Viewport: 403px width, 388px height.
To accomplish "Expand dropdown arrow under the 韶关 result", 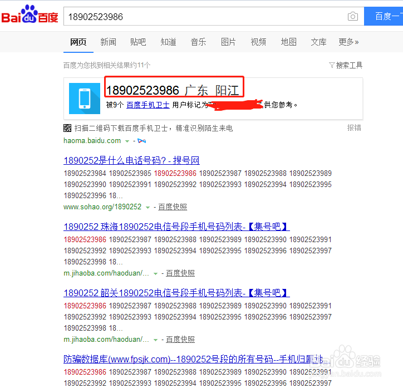I will pos(155,340).
